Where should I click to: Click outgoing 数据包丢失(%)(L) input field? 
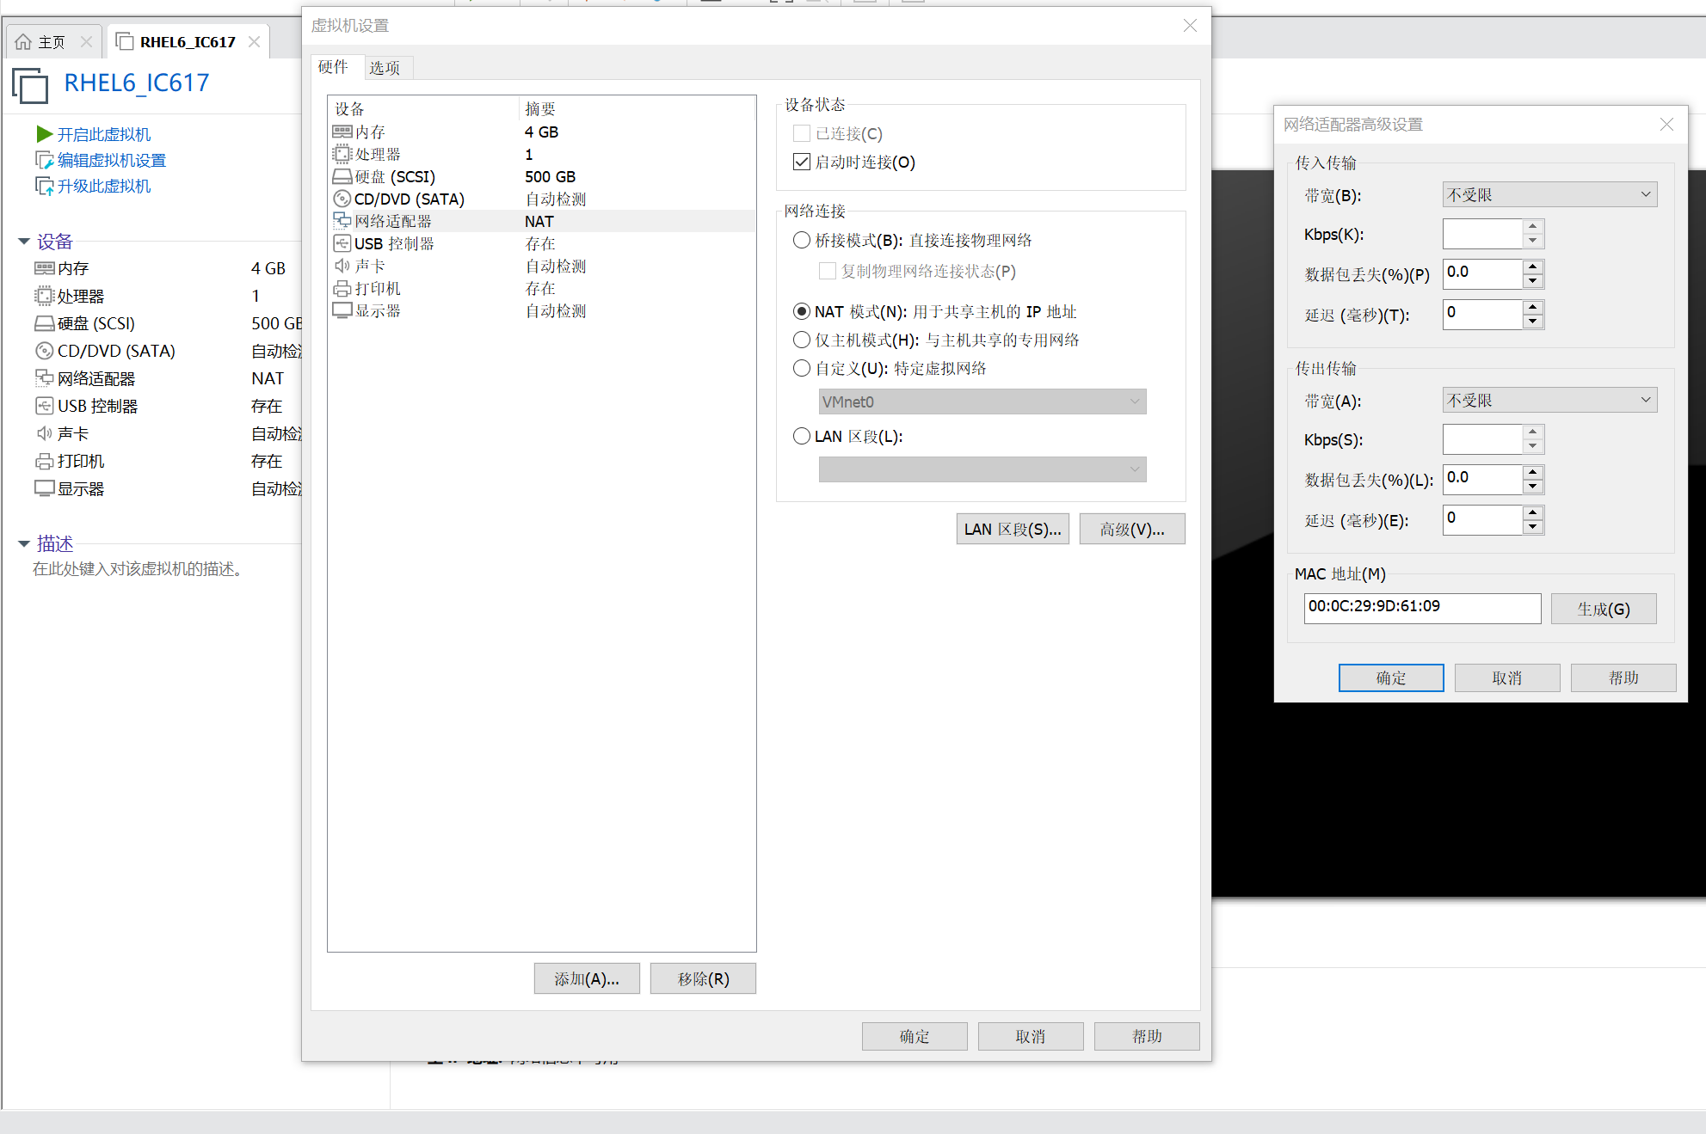coord(1483,479)
